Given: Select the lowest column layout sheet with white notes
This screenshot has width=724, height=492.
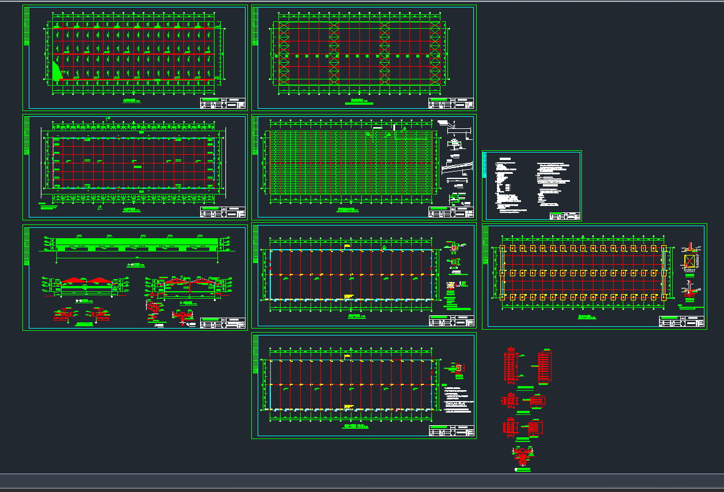Looking at the screenshot, I should (364, 386).
